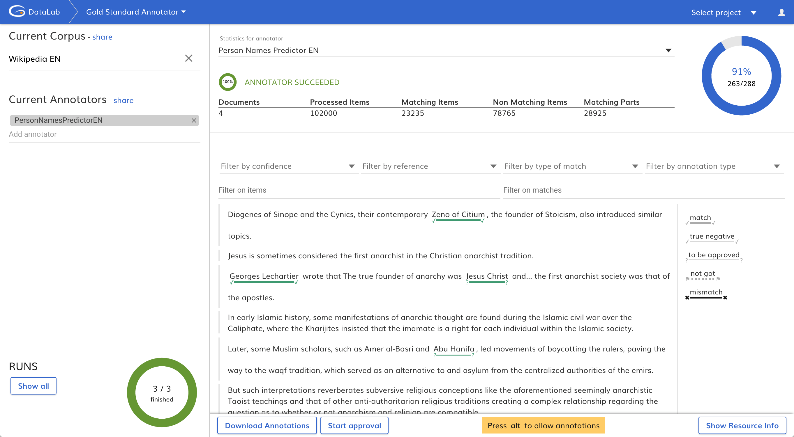The image size is (794, 437).
Task: Expand the Person Names Predictor EN selector
Action: (446, 50)
